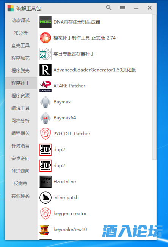Select the 安卓逆向 category
This screenshot has height=247, width=168.
pos(20,158)
